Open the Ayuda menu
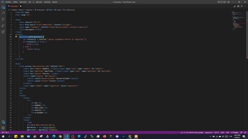This screenshot has height=139, width=248. tap(55, 2)
